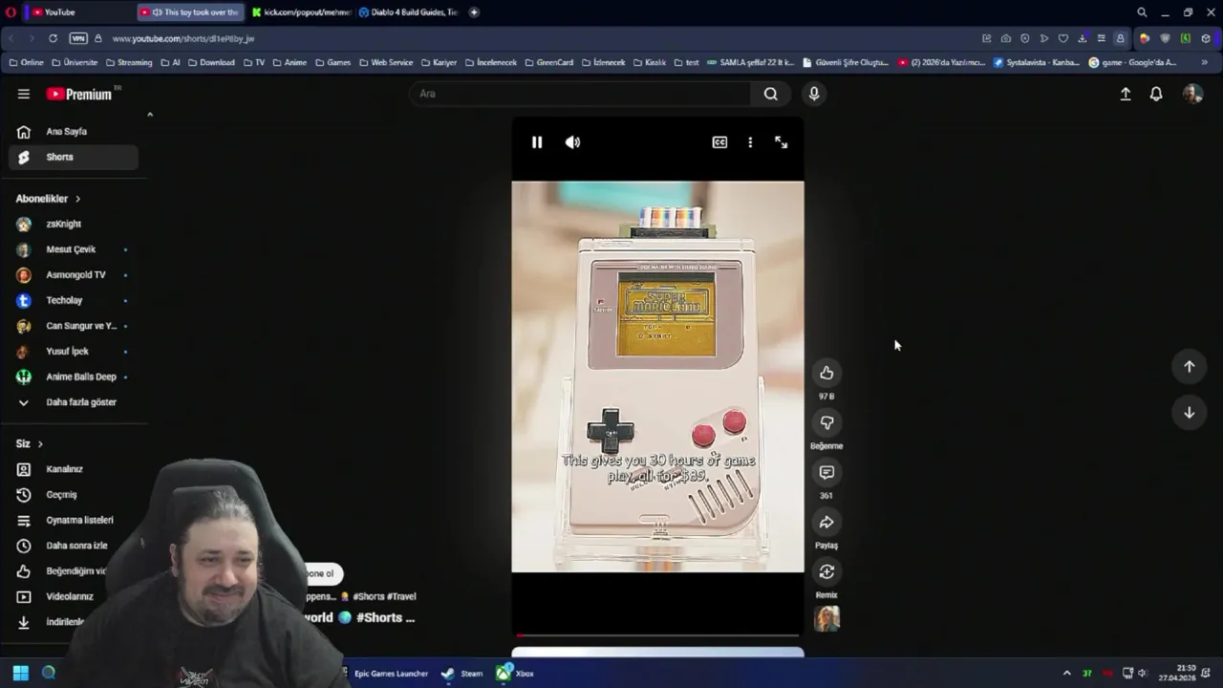Open the Short's three-dot options menu
Screen dimensions: 1223x688
[x=750, y=142]
